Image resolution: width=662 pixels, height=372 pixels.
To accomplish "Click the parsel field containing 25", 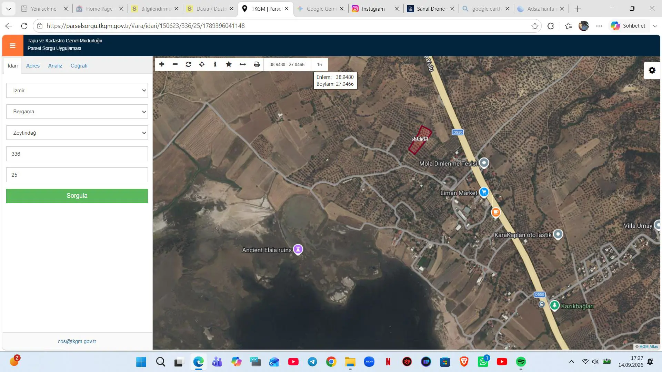I will tap(77, 175).
